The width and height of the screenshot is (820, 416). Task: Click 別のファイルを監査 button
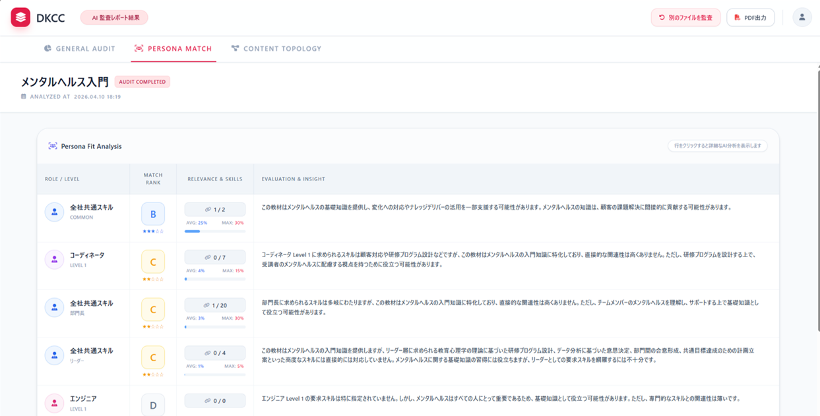686,18
